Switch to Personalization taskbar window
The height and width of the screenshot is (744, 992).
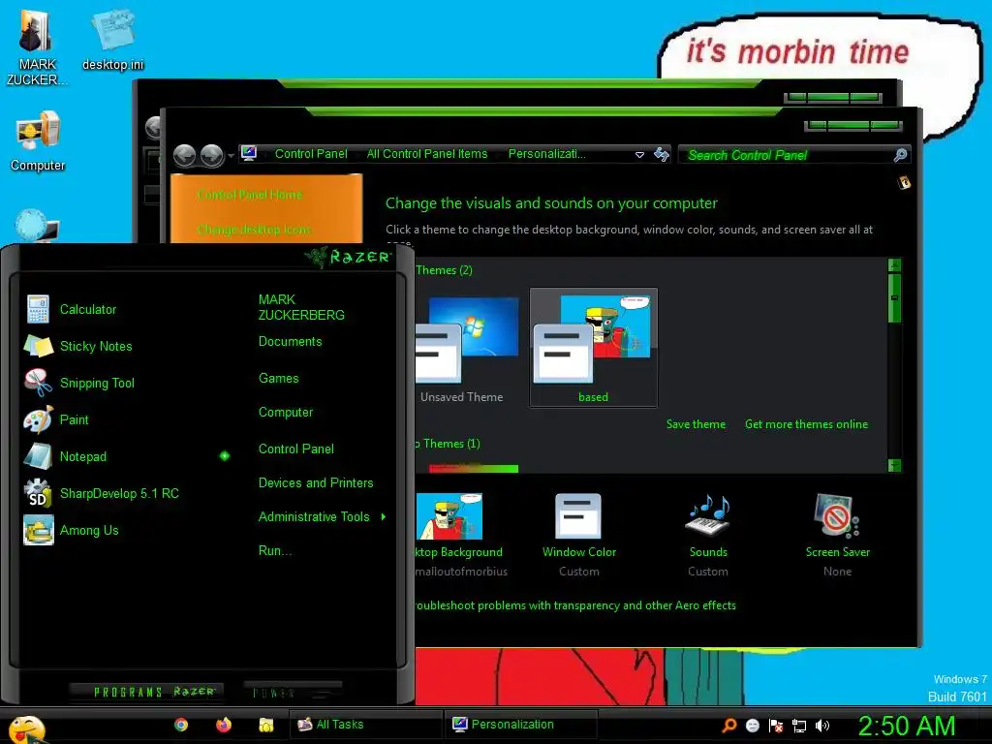tap(520, 725)
